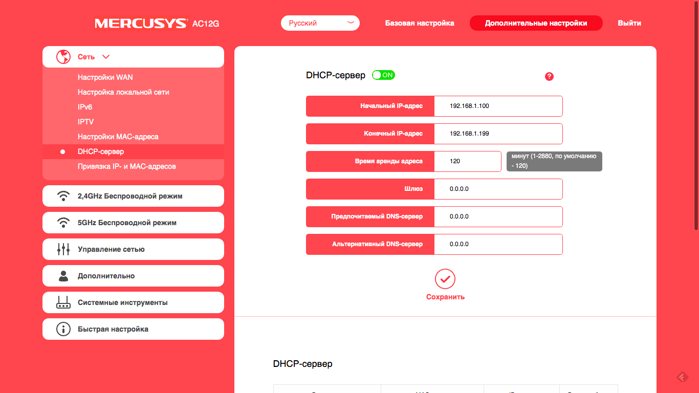Open the red question mark help
The height and width of the screenshot is (393, 699).
point(549,76)
